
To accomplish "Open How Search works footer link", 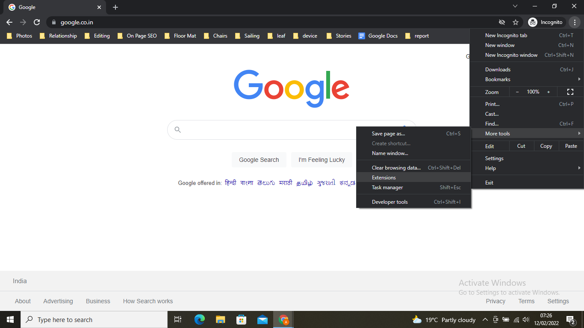I will click(x=148, y=301).
